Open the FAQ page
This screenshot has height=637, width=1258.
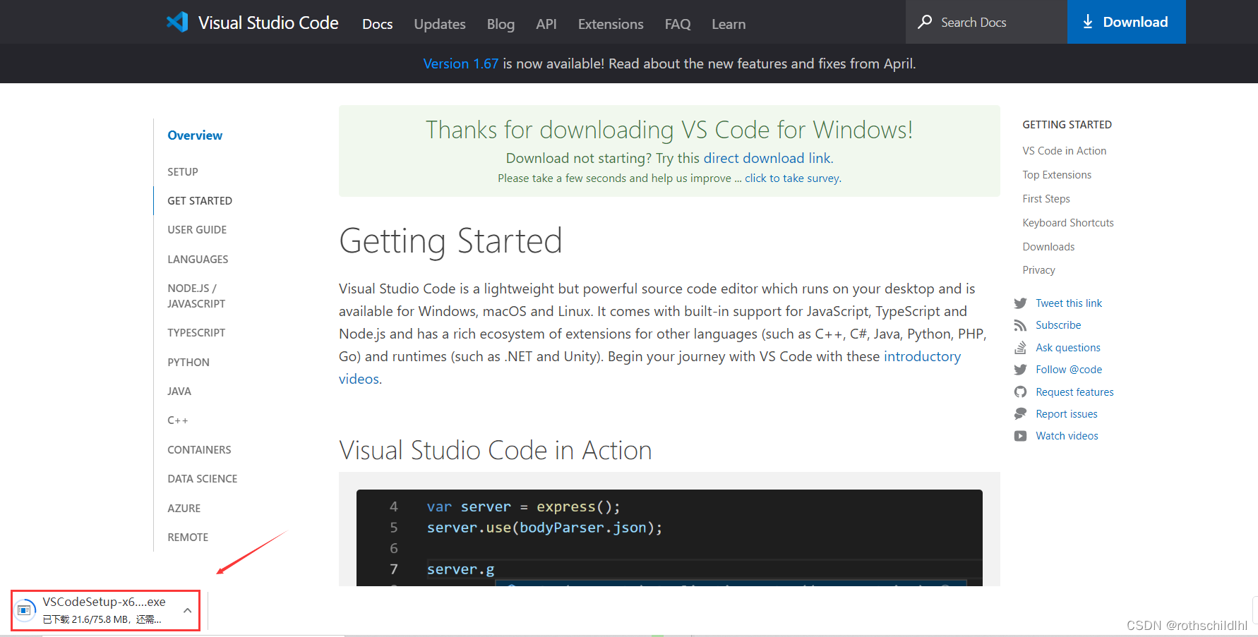678,24
